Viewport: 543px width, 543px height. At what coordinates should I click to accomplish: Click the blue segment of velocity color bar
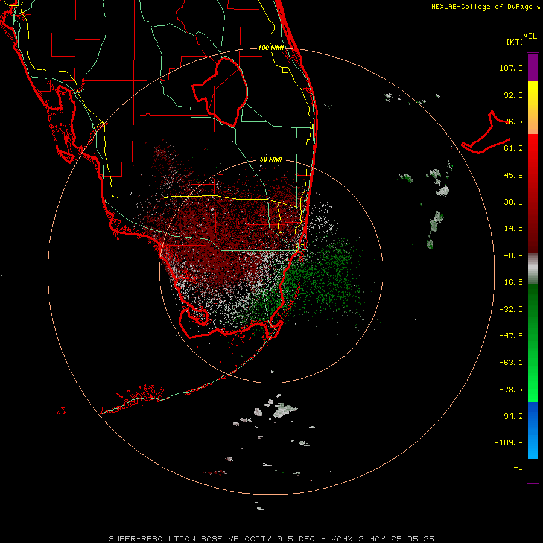pos(533,430)
